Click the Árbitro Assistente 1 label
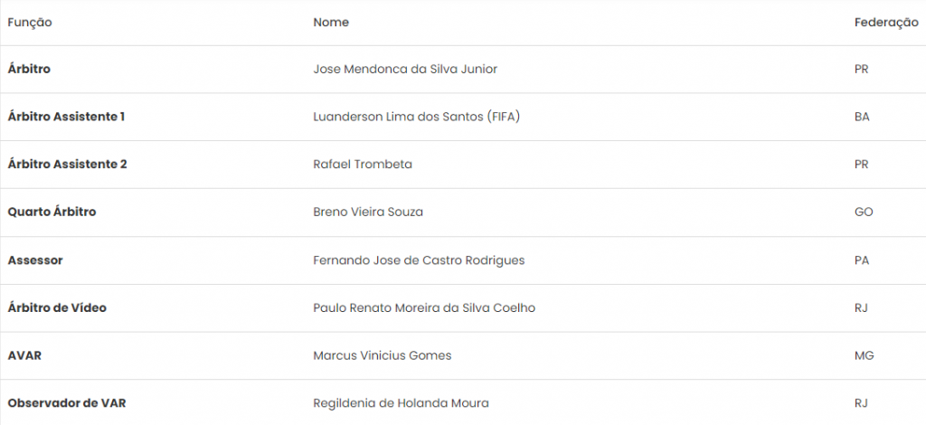 tap(66, 117)
